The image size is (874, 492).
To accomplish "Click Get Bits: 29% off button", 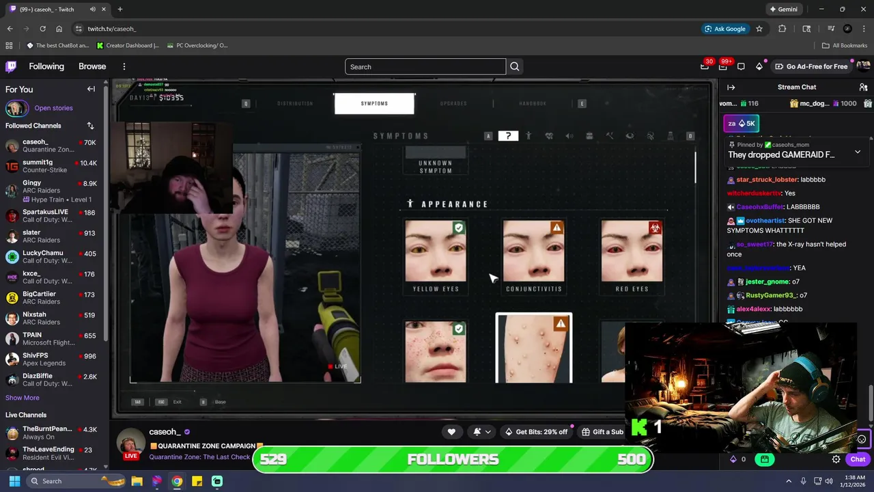I will [536, 432].
